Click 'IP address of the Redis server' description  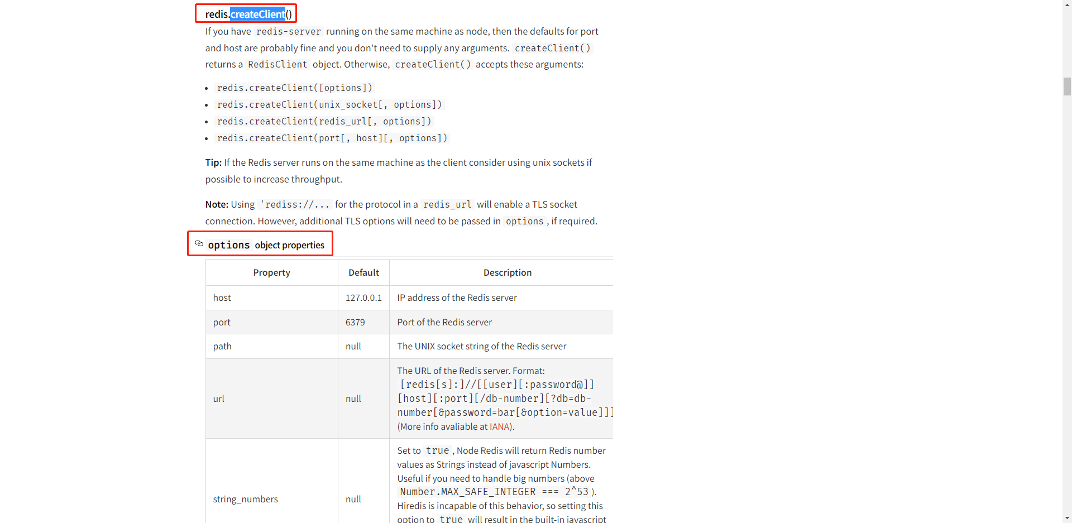[457, 298]
